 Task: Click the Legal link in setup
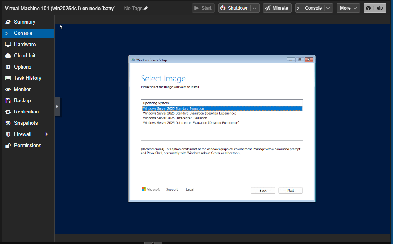click(x=190, y=189)
